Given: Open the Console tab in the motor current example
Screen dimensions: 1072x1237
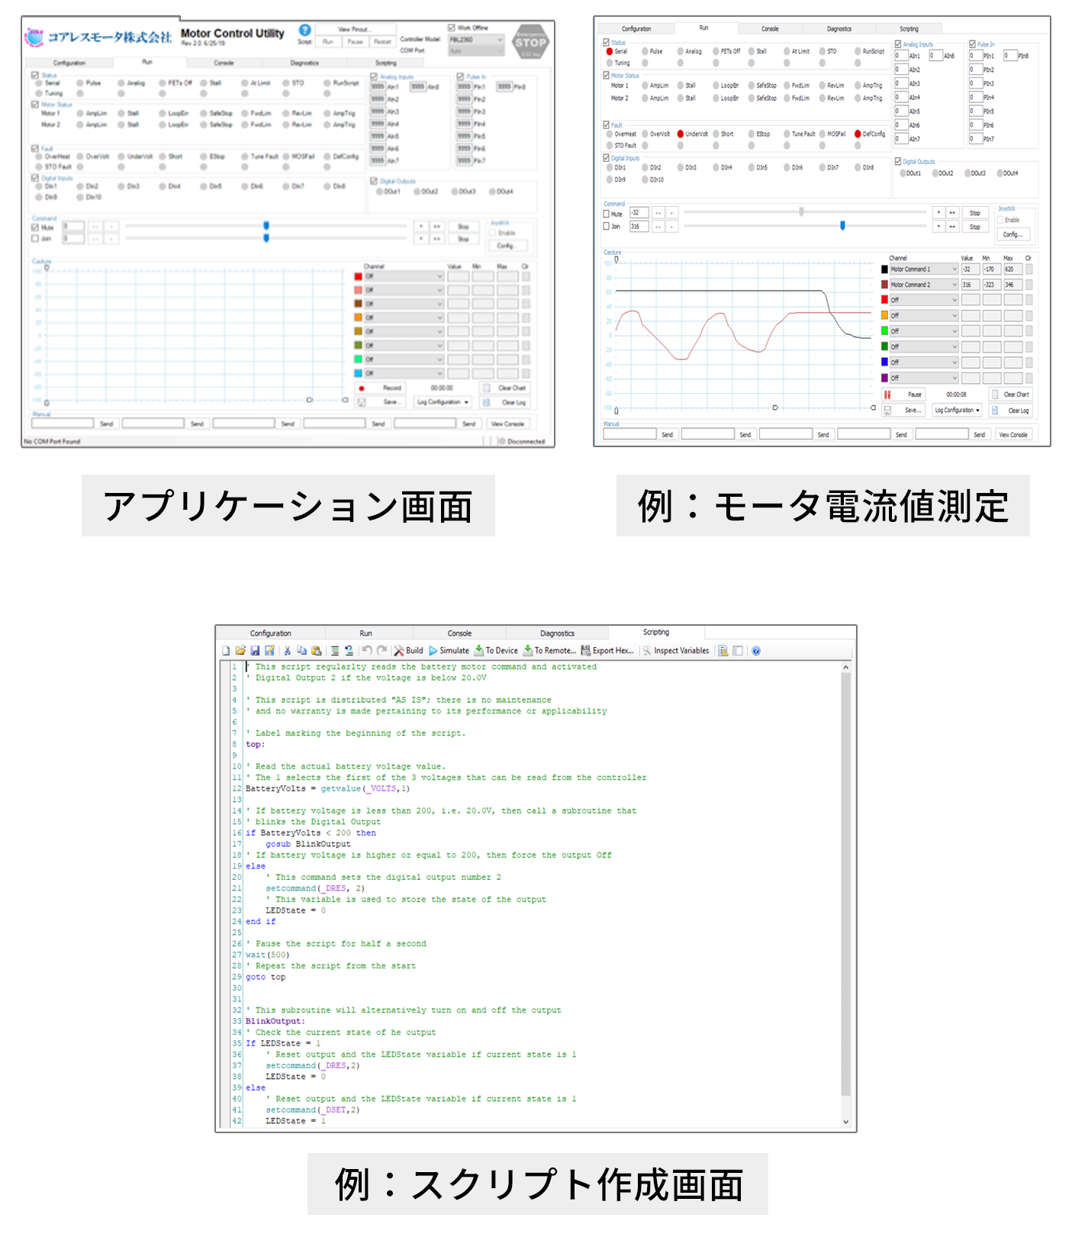Looking at the screenshot, I should (770, 29).
